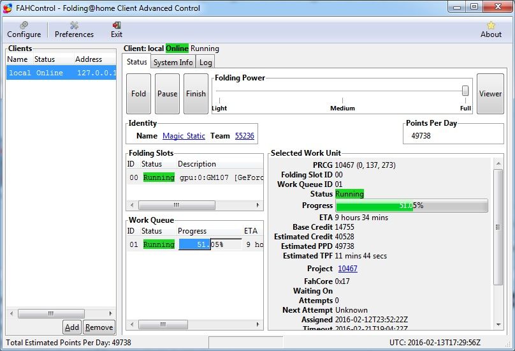This screenshot has width=515, height=351.
Task: Click Selected Work Unit scroll up arrow
Action: (498, 163)
